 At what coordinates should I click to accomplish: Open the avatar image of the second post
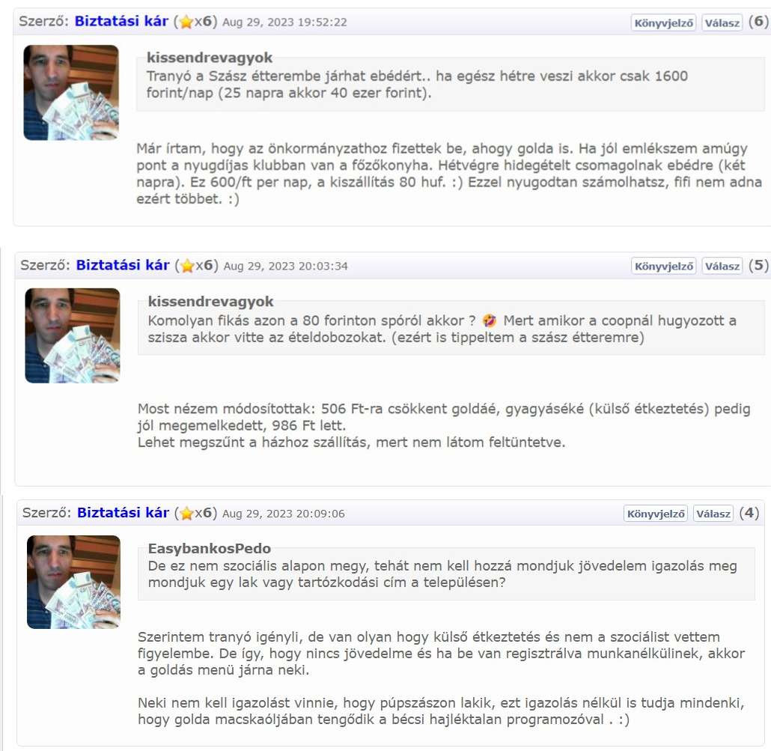click(x=73, y=335)
